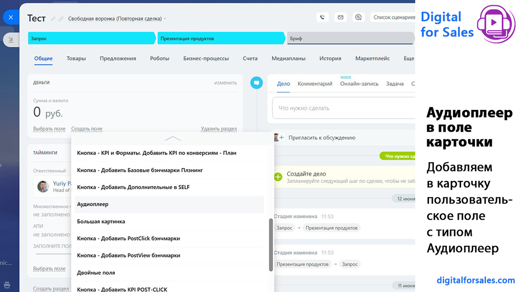Select Аудиоплеер from the field list
This screenshot has height=292, width=520.
coord(169,204)
